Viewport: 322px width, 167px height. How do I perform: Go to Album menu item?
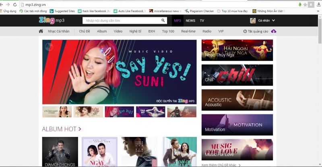coord(102,31)
